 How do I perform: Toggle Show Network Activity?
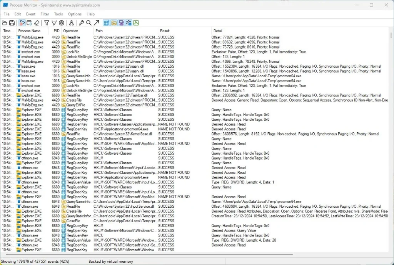(121, 23)
